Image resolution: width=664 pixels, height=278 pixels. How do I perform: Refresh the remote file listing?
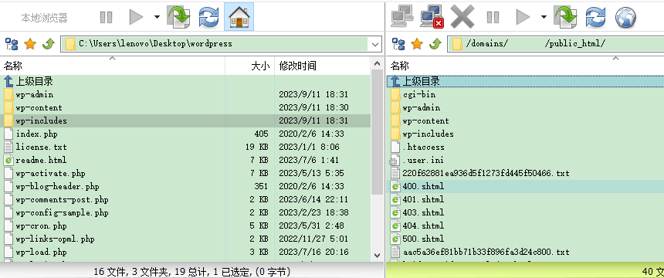click(595, 17)
